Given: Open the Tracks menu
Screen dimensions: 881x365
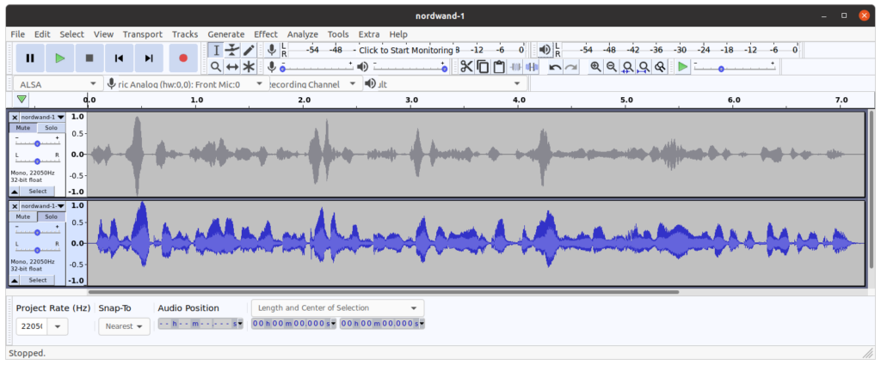Looking at the screenshot, I should 185,34.
